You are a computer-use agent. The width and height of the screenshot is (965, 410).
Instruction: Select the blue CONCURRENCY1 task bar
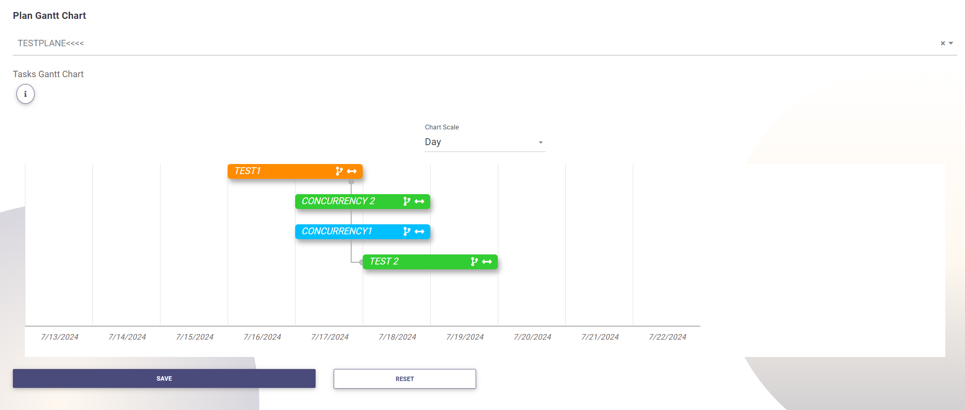click(x=346, y=232)
